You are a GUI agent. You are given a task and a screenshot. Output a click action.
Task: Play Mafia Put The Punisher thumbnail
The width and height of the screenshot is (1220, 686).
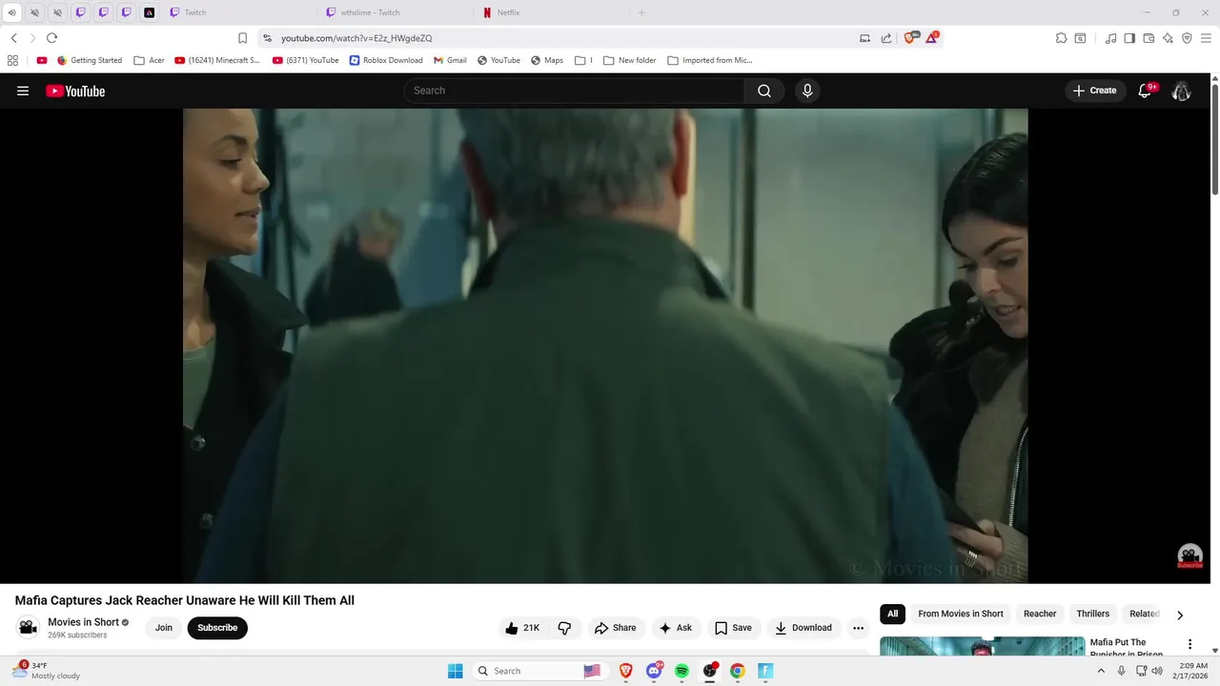[x=982, y=646]
